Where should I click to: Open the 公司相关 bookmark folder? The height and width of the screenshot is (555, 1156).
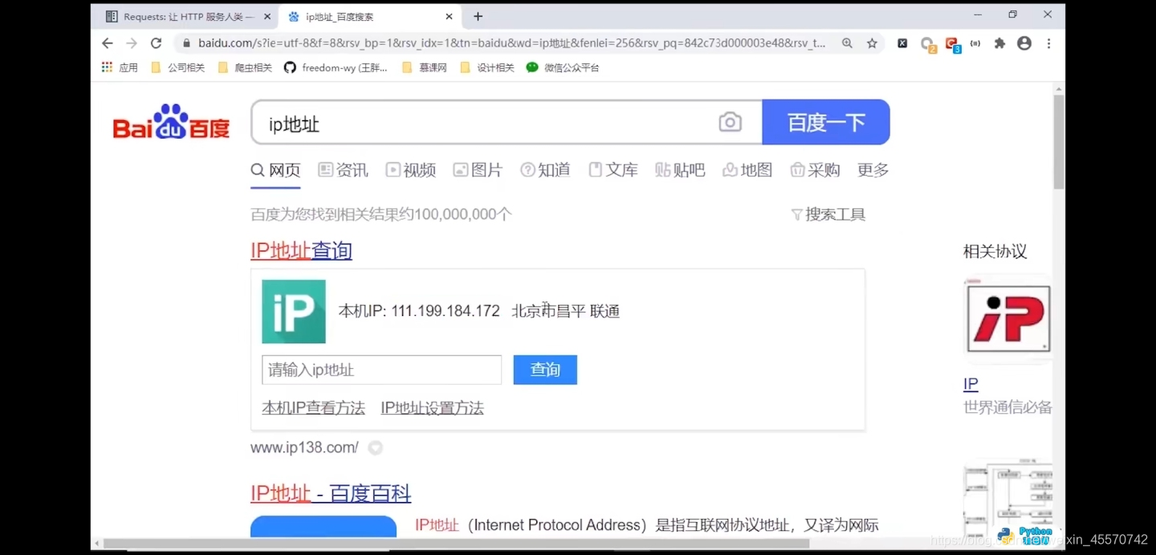[178, 67]
